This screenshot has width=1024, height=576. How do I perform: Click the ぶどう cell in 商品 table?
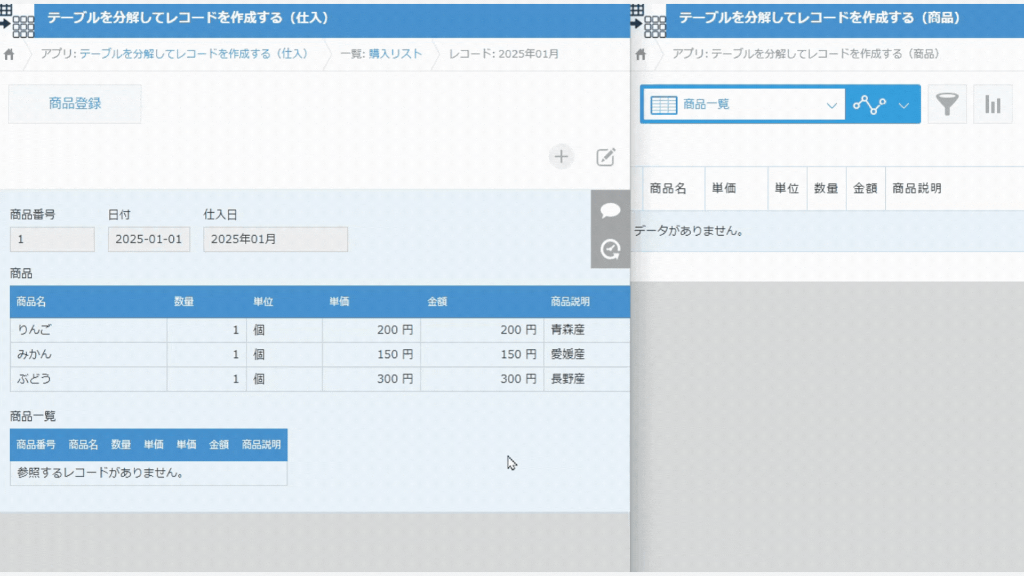pos(89,379)
